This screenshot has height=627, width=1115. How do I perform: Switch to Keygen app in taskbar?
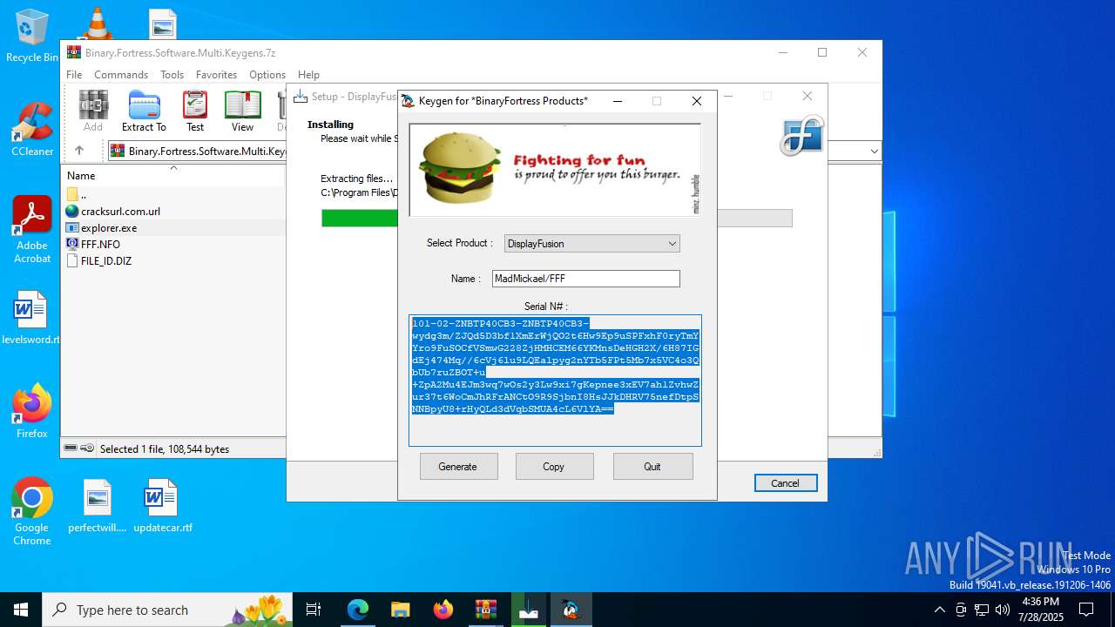[x=571, y=610]
